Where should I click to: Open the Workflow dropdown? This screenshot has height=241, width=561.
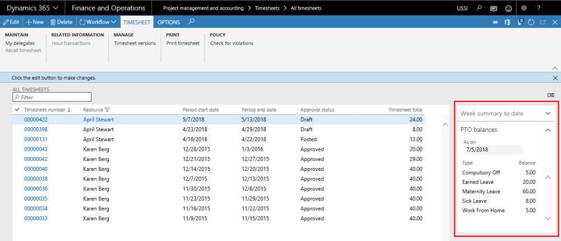pos(98,22)
